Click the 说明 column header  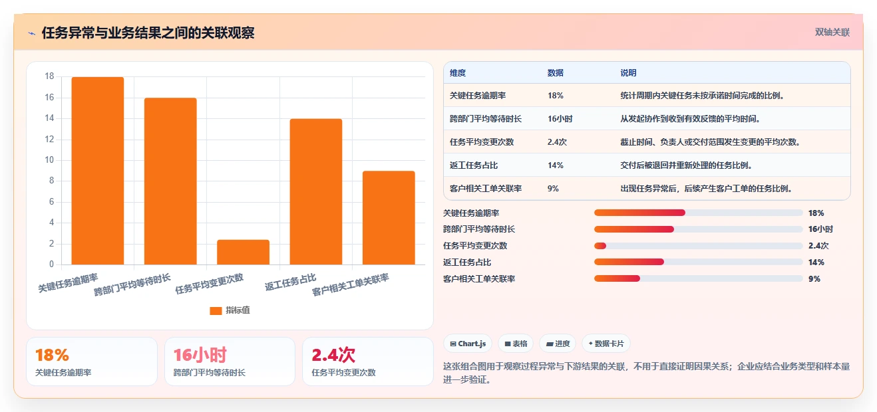coord(629,73)
